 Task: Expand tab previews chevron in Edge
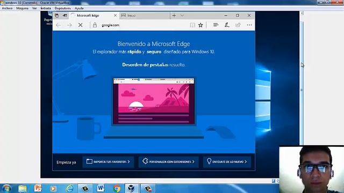[x=182, y=16]
